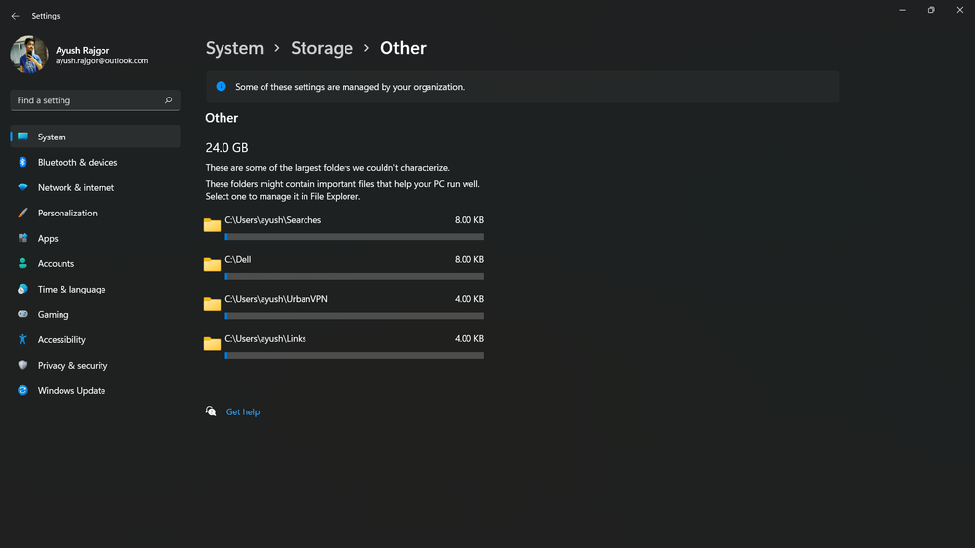Click the search magnifier icon in Find a setting

coord(168,100)
